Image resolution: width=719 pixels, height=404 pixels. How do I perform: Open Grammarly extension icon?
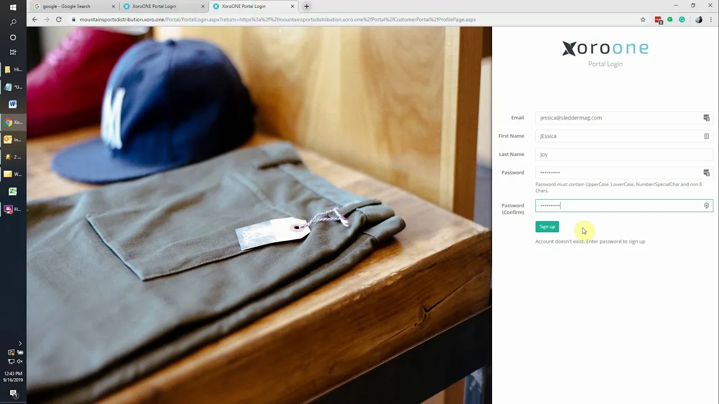pyautogui.click(x=682, y=19)
